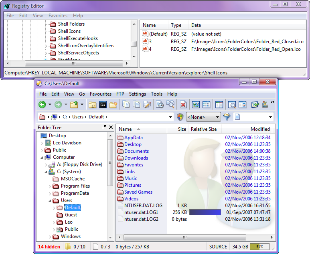Open the Tools menu
The image size is (310, 254).
pos(156,94)
